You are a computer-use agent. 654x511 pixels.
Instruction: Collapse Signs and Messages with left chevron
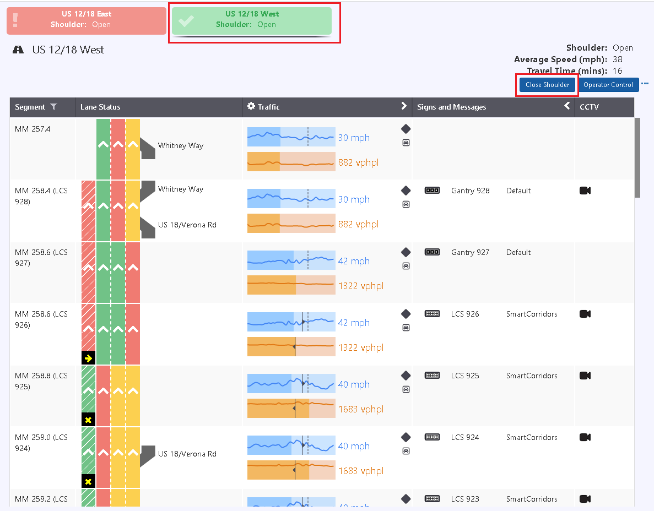click(567, 106)
